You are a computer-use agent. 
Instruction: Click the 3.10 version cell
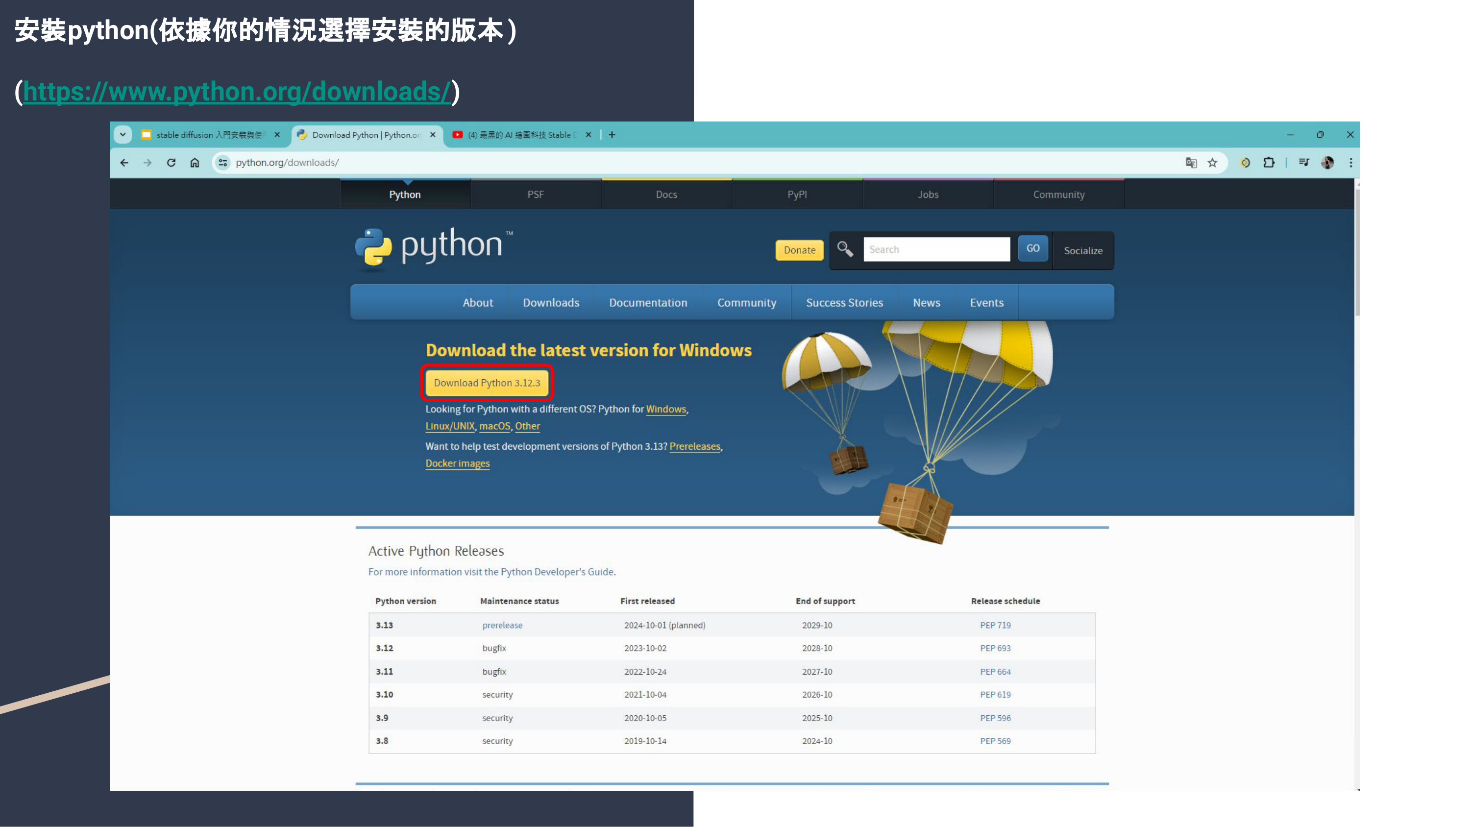[385, 695]
